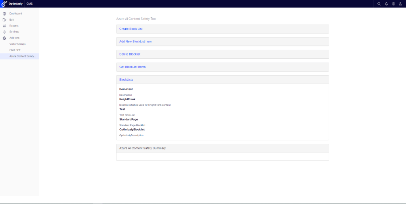Collapse the BlockLists panel link

[x=126, y=79]
